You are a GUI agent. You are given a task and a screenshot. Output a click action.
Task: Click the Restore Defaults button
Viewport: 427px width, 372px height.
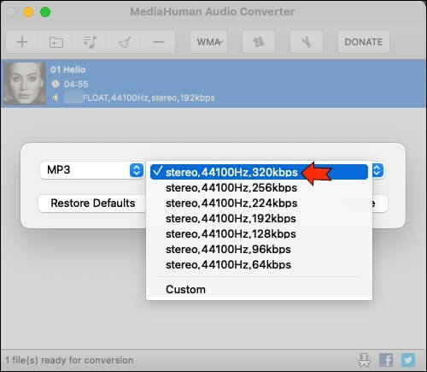93,204
